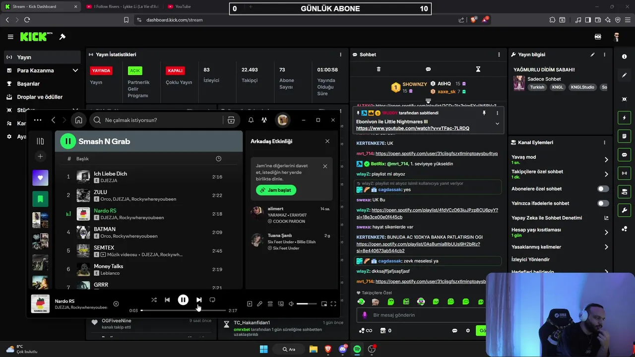This screenshot has width=635, height=357.
Task: Open Kanal Eylemleri three-dot menu
Action: point(604,142)
